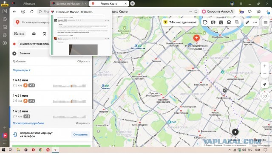
Task: Open Task View in the taskbar
Action: tap(11, 150)
